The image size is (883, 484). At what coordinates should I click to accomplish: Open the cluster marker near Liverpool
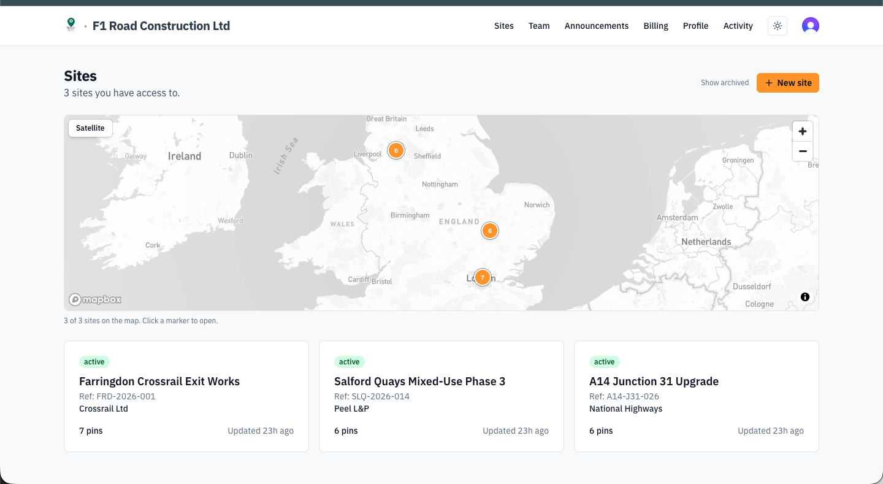(x=396, y=150)
